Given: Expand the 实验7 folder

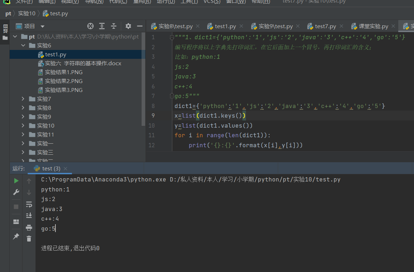Looking at the screenshot, I should pyautogui.click(x=23, y=99).
